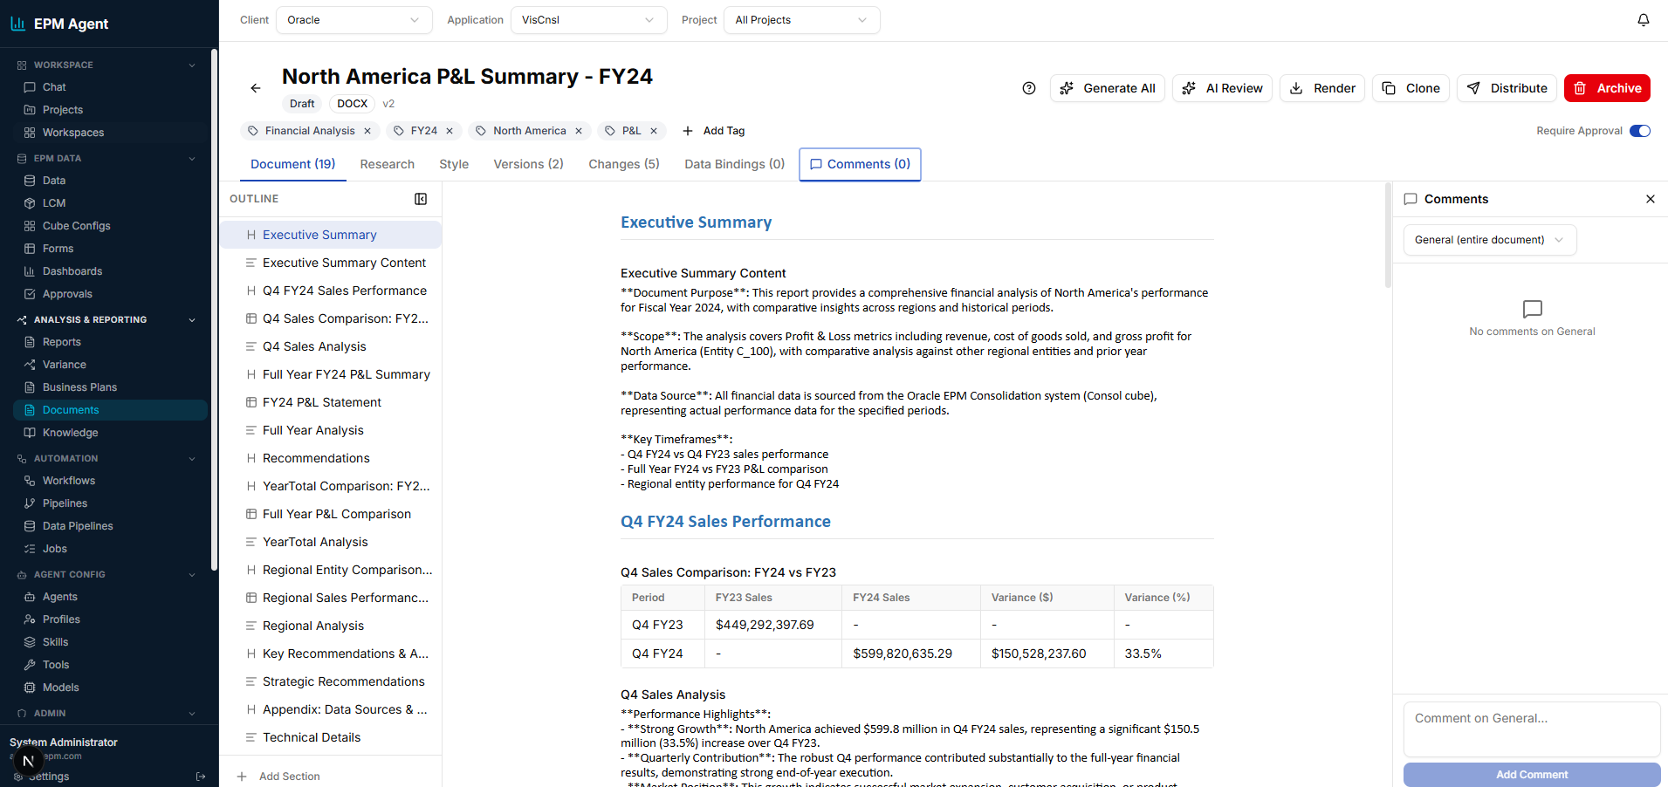Screen dimensions: 1668x787
Task: Click the Generate All sparkle icon
Action: pyautogui.click(x=1067, y=88)
